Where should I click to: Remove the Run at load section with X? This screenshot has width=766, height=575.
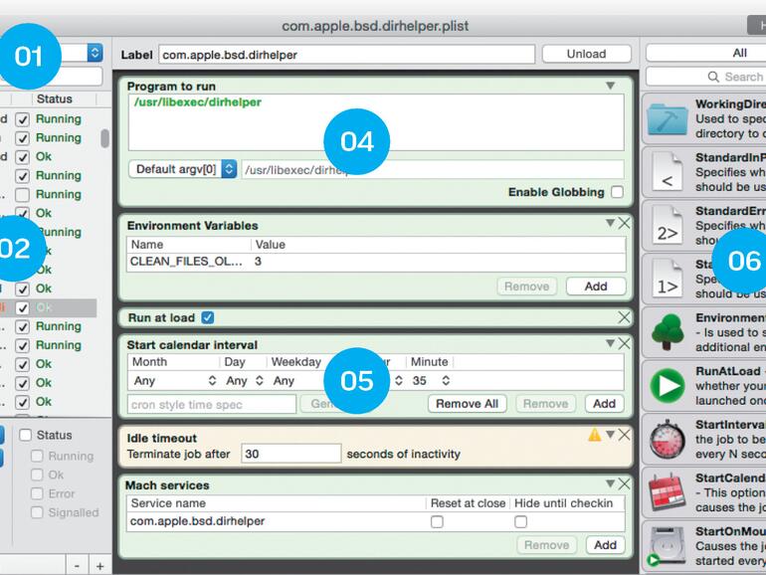pyautogui.click(x=624, y=317)
